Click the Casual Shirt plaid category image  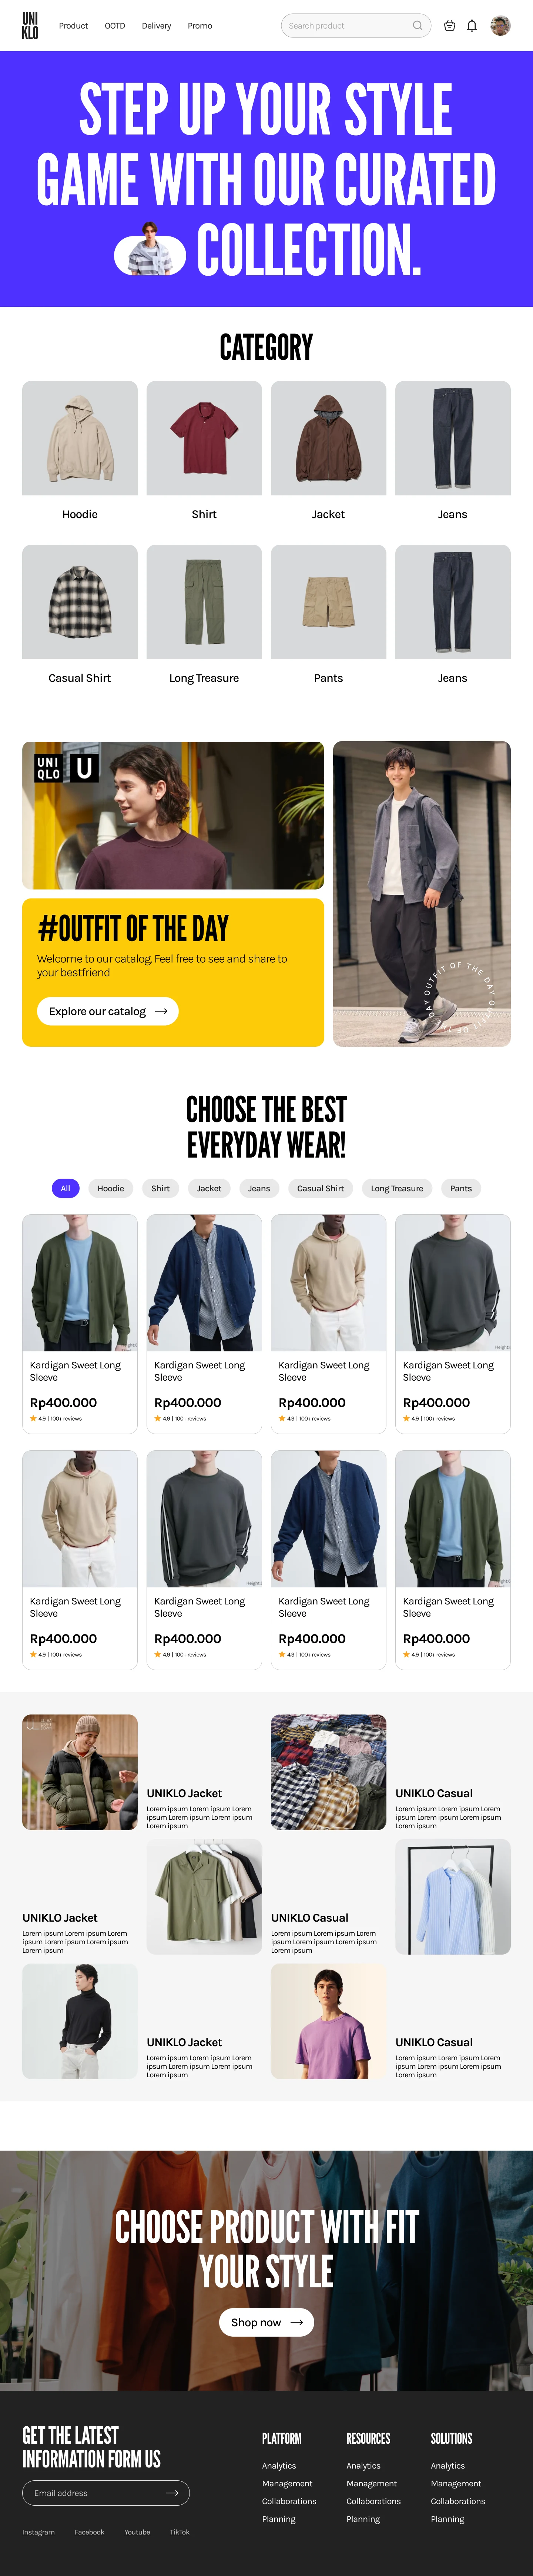pyautogui.click(x=80, y=602)
